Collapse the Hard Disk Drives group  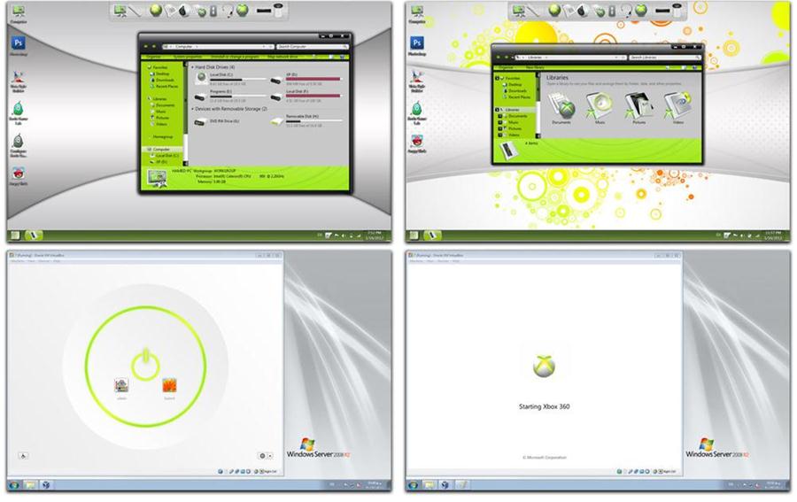194,67
